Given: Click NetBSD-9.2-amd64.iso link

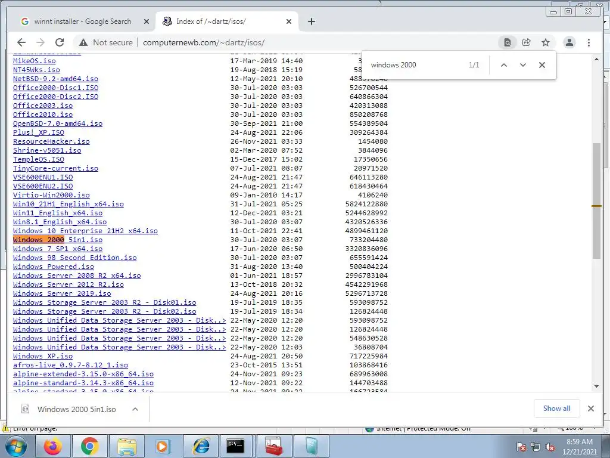Looking at the screenshot, I should 55,79.
